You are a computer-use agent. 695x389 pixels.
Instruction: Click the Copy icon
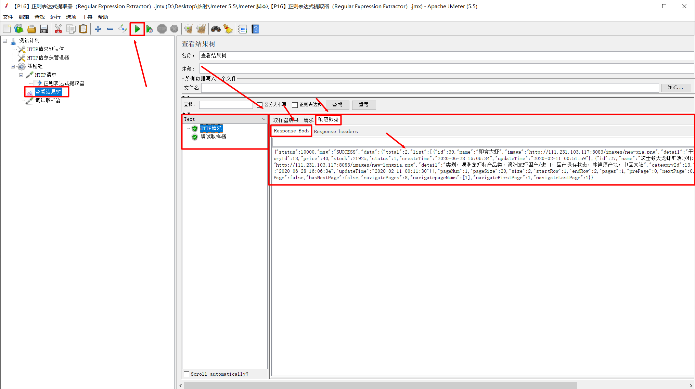[x=71, y=29]
